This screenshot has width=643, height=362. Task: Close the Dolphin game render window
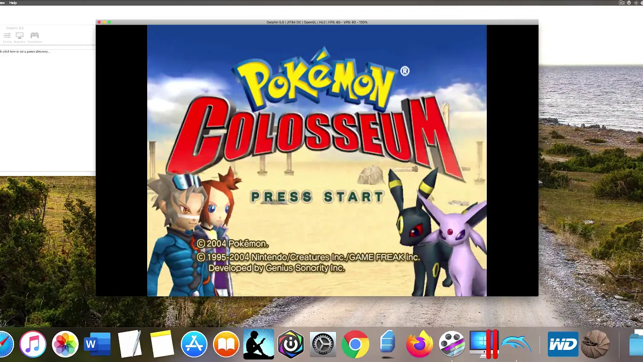coord(99,22)
